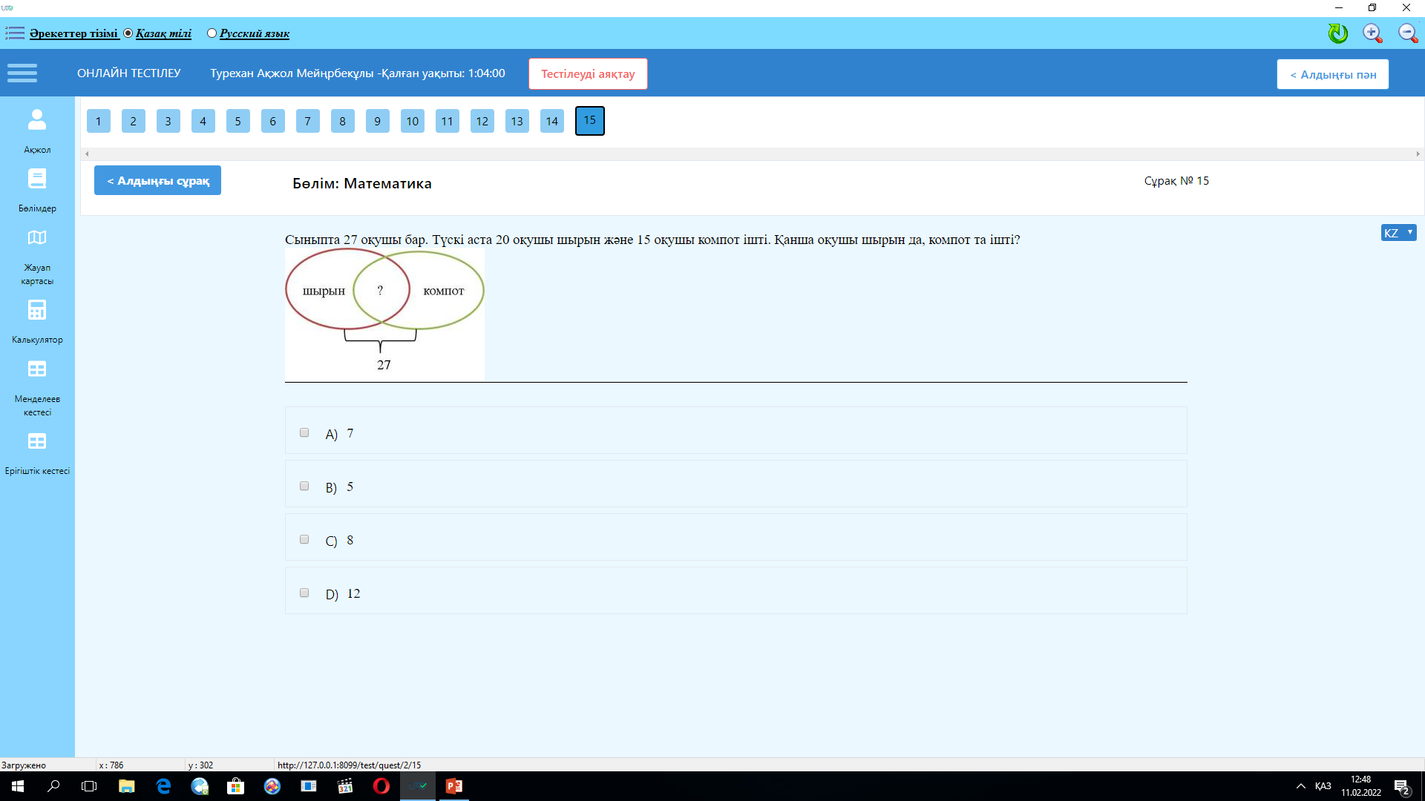Tick answer D checkbox with value 12

point(304,593)
